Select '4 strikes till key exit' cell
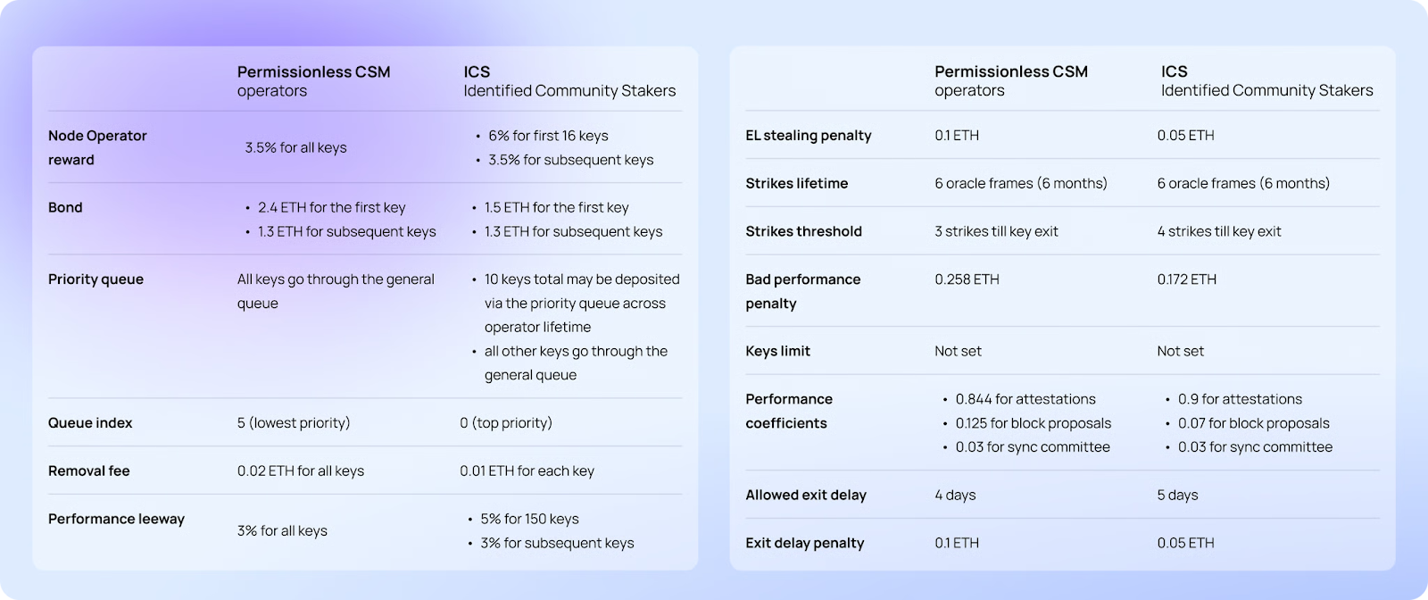The width and height of the screenshot is (1428, 600). click(1219, 231)
